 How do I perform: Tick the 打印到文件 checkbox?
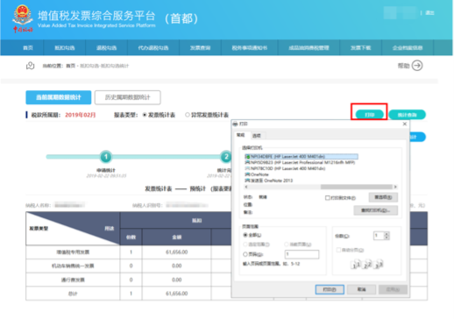pyautogui.click(x=328, y=198)
